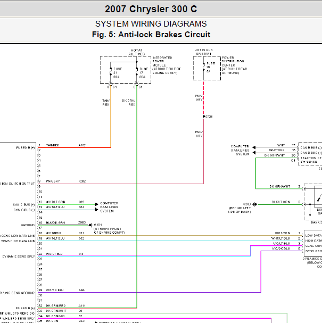Click 'WHT/LT GRN' label at pin 12
Screen dimensions: 322x323
[55, 202]
